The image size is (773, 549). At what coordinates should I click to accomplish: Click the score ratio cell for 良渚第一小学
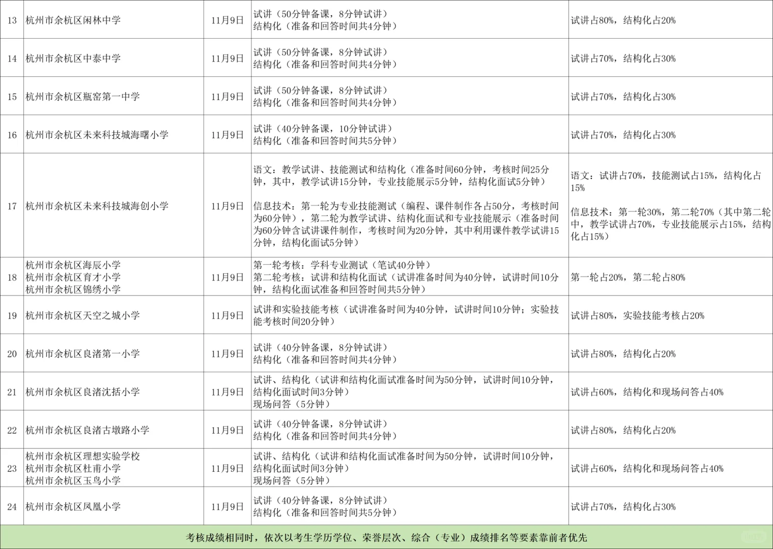[671, 353]
